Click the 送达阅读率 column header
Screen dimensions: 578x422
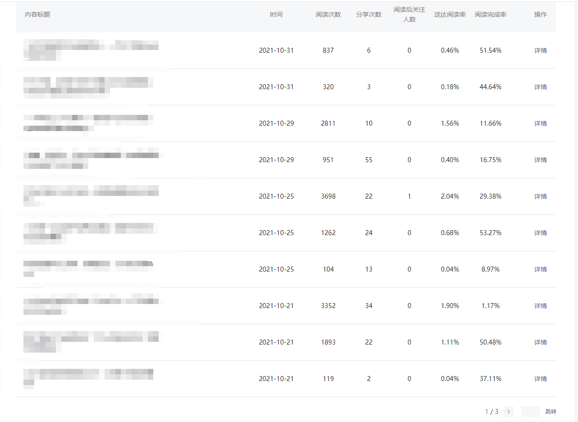(450, 14)
